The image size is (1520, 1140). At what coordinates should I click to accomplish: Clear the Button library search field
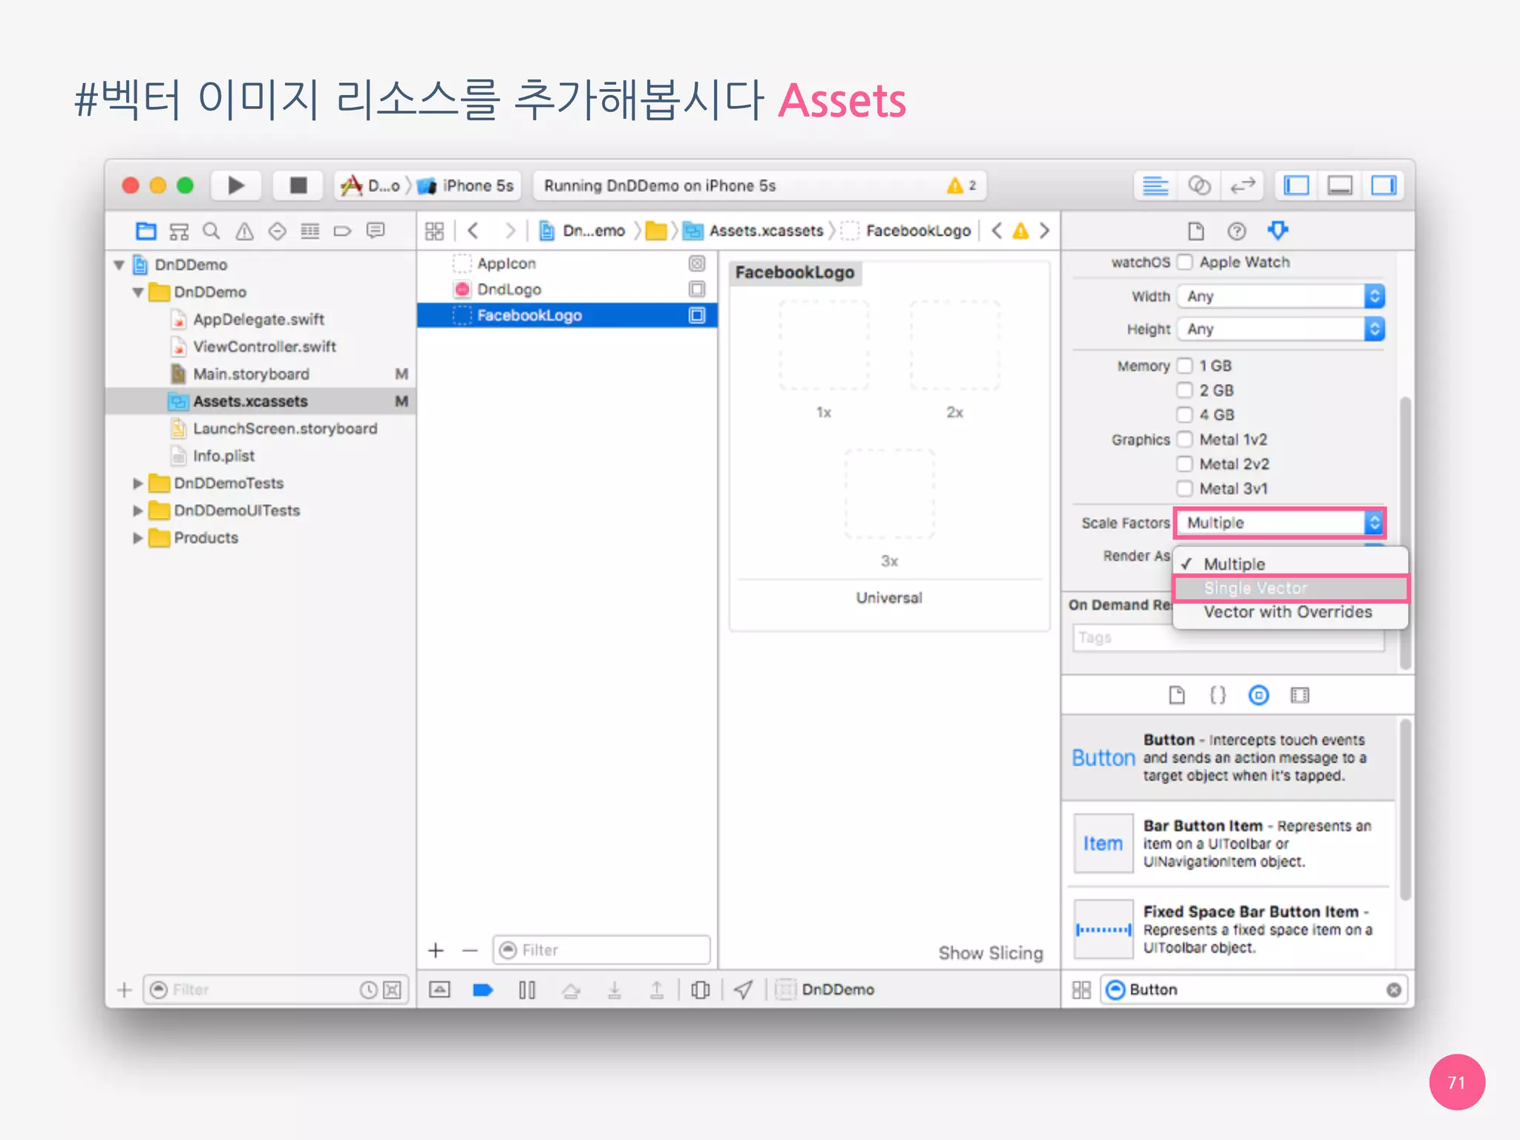click(x=1394, y=990)
